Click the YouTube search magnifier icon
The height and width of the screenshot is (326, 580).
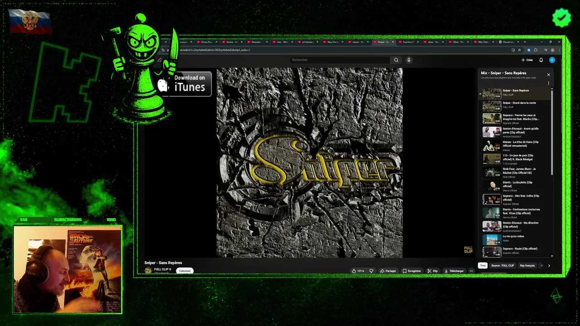pyautogui.click(x=396, y=60)
